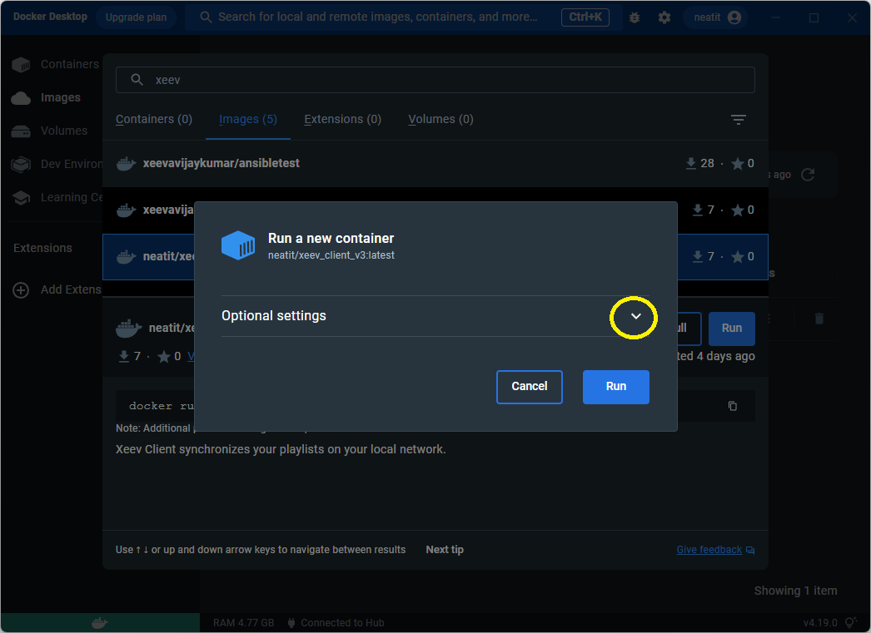This screenshot has width=871, height=633.
Task: Cancel the Run a new container dialog
Action: tap(529, 387)
